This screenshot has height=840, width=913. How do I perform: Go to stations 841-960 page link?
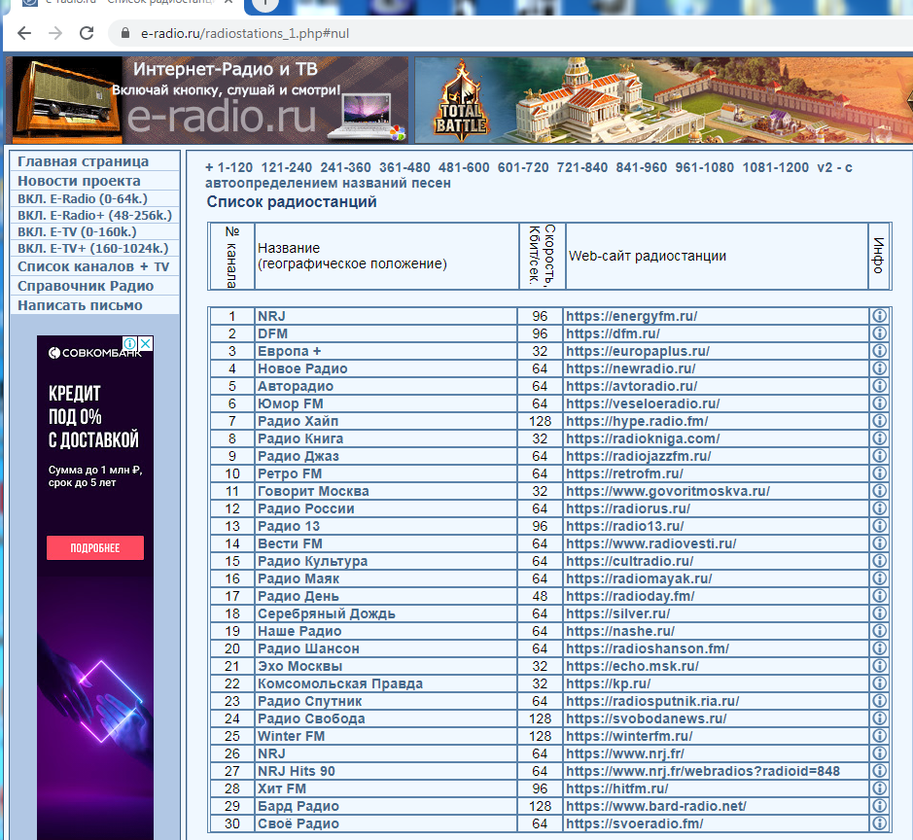(x=641, y=167)
